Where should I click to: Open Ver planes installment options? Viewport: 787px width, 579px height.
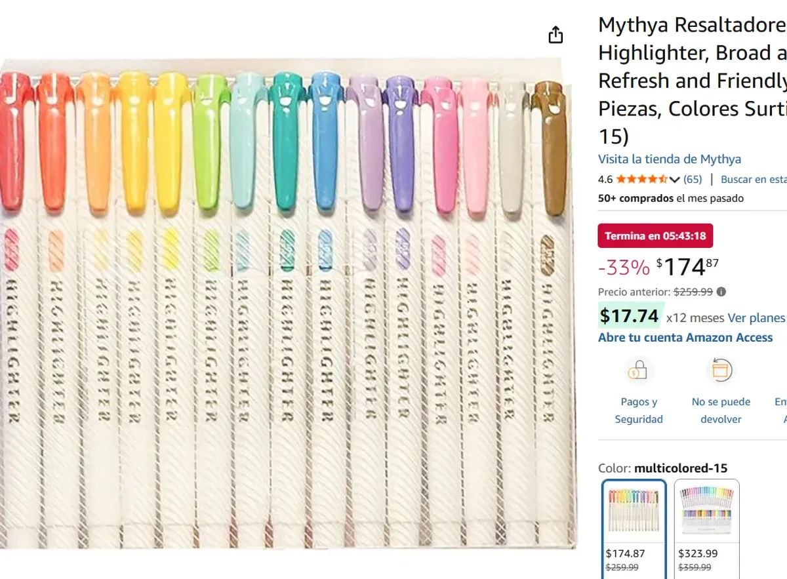pyautogui.click(x=756, y=318)
